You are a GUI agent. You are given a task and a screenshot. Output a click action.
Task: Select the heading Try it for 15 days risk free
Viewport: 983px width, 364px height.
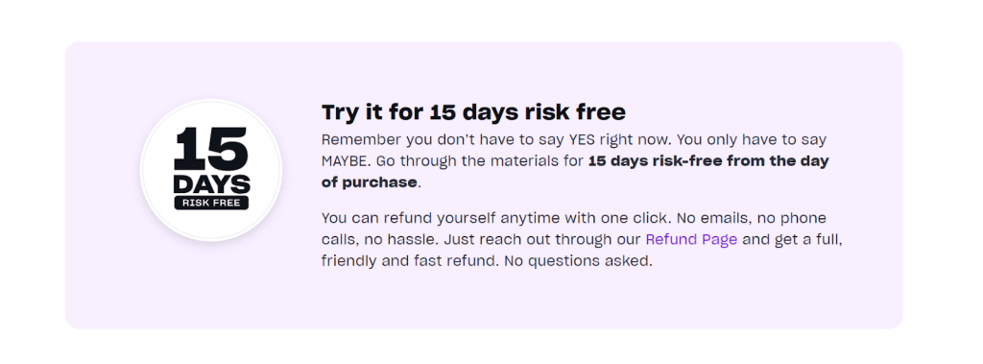point(473,112)
